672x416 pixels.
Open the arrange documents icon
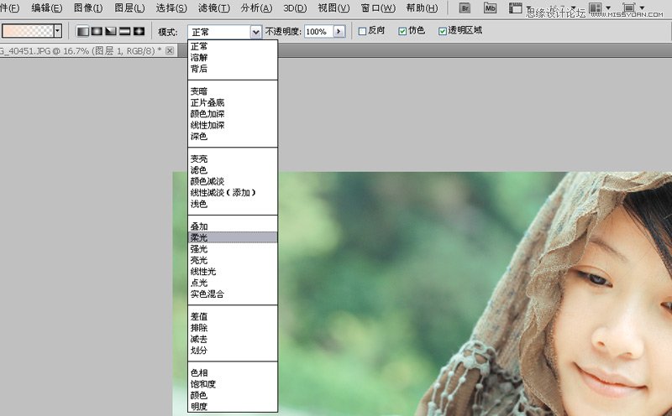[596, 8]
